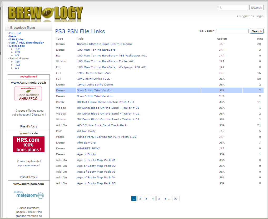Click the File Search button
The height and width of the screenshot is (219, 268).
click(x=257, y=31)
